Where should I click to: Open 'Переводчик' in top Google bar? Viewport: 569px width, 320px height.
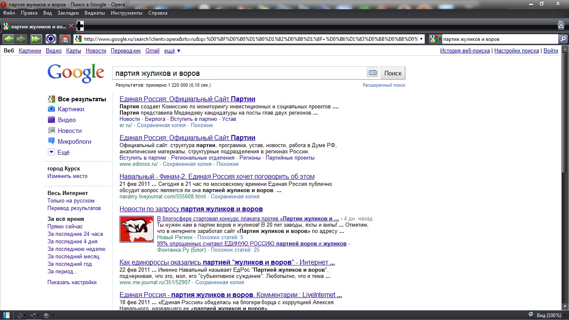click(126, 51)
